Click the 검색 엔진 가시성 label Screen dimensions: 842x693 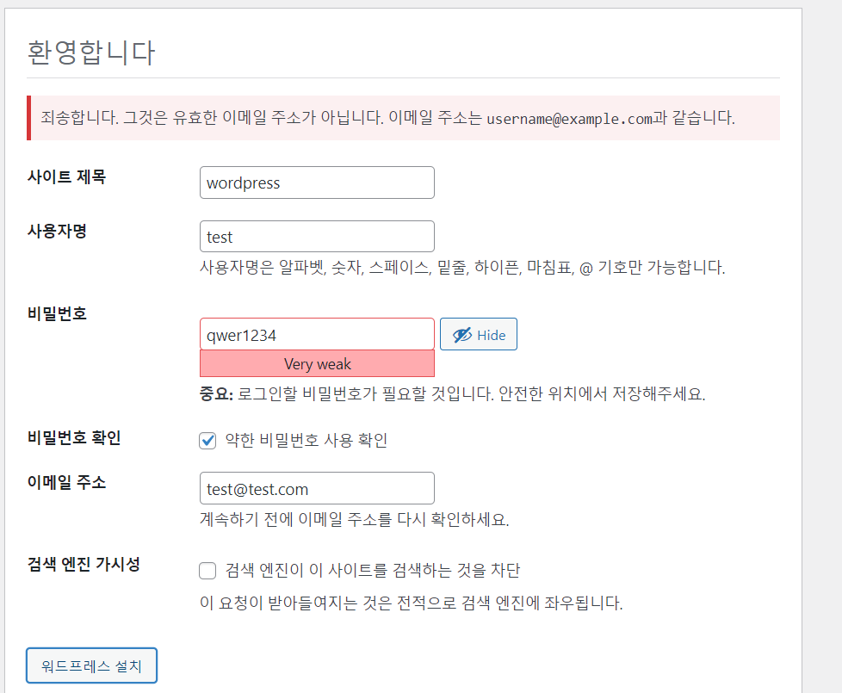tap(84, 564)
